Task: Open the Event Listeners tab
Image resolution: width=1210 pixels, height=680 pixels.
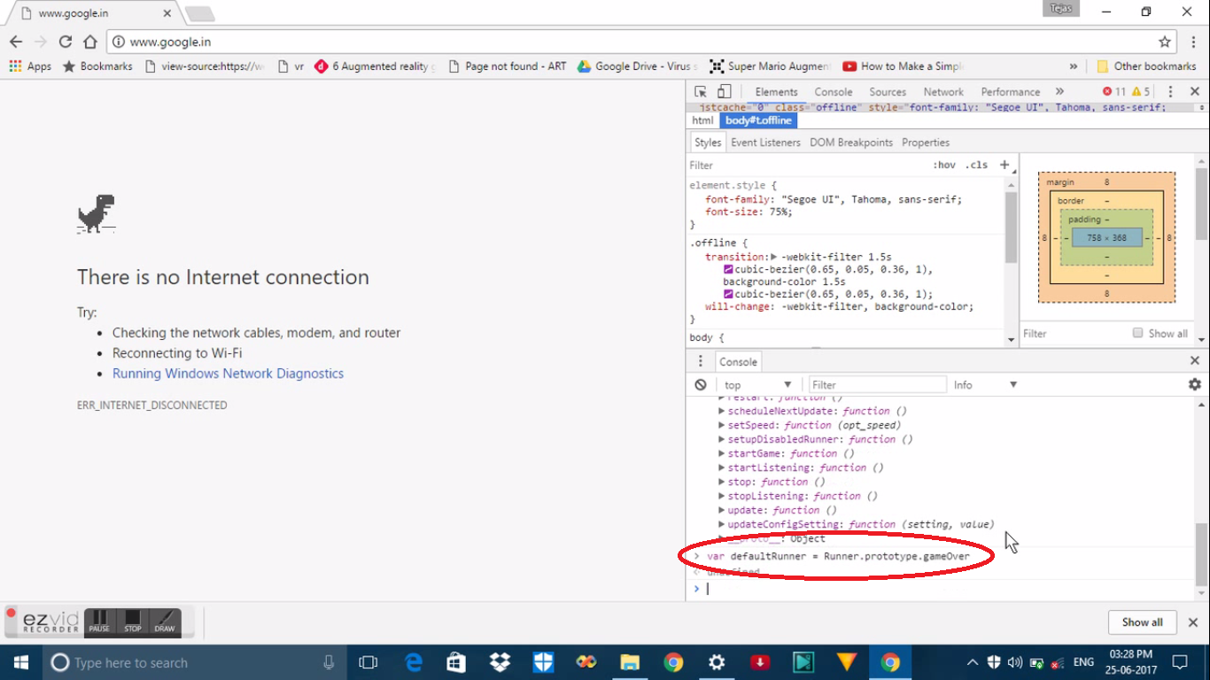Action: (765, 143)
